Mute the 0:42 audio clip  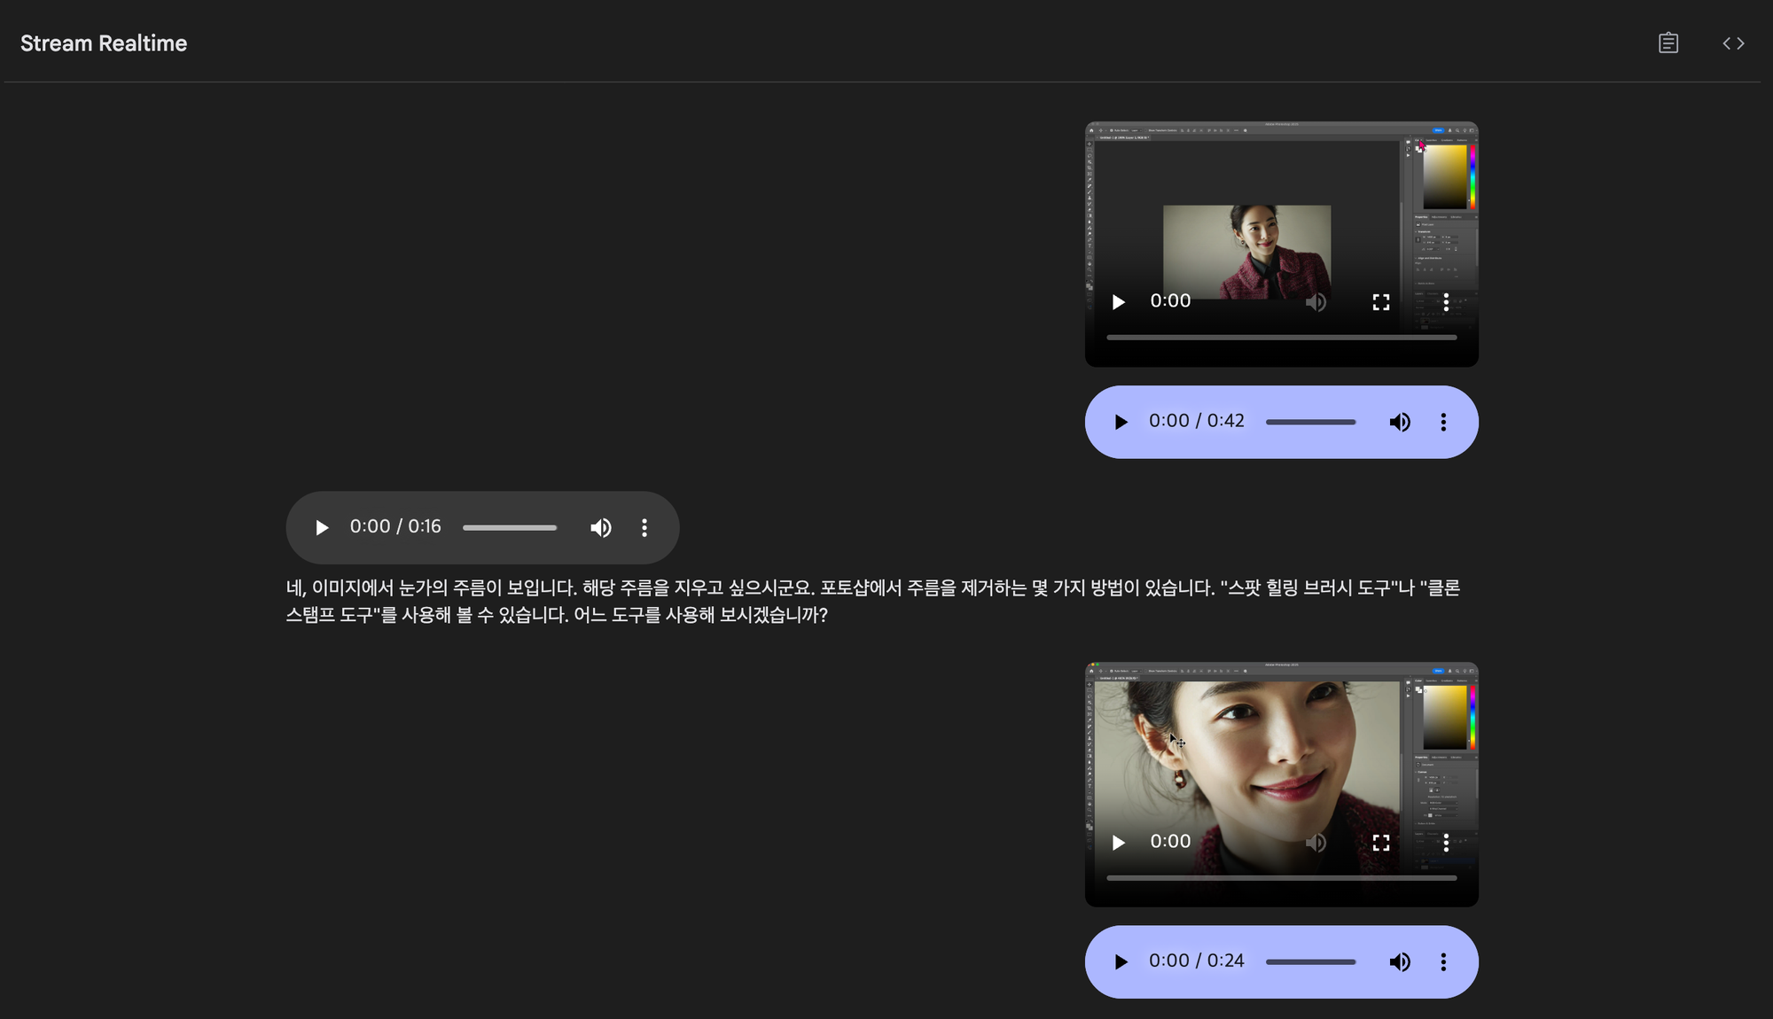[1399, 422]
